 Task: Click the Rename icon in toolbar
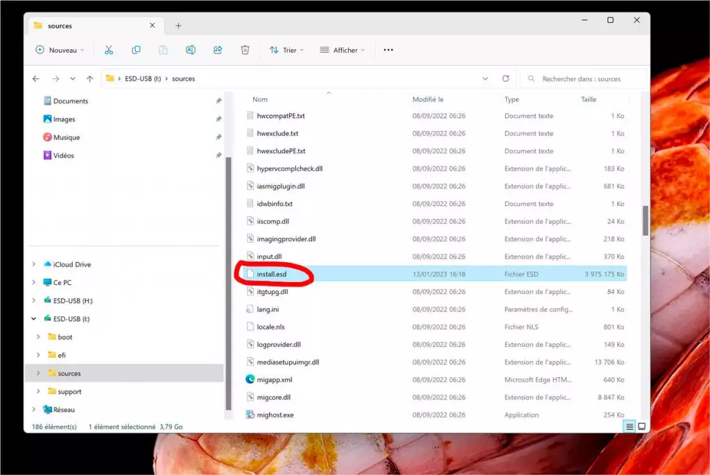(191, 50)
